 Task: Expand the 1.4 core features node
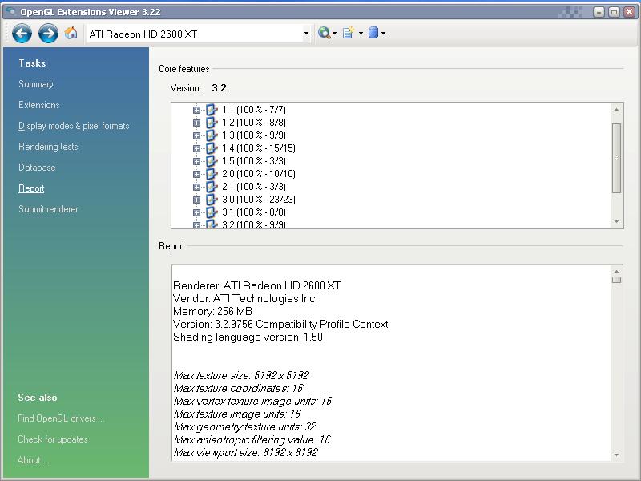[196, 148]
